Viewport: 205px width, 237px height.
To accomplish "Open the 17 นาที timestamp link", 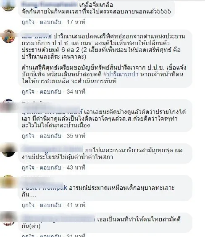I will (x=76, y=22).
